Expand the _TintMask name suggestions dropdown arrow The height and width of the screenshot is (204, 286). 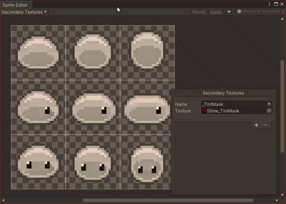[269, 104]
